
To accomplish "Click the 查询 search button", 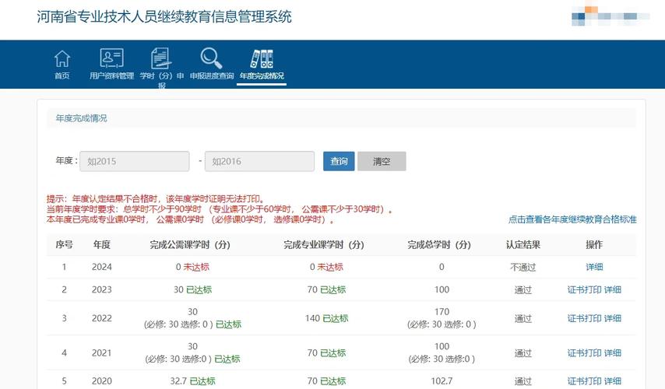I will click(339, 162).
